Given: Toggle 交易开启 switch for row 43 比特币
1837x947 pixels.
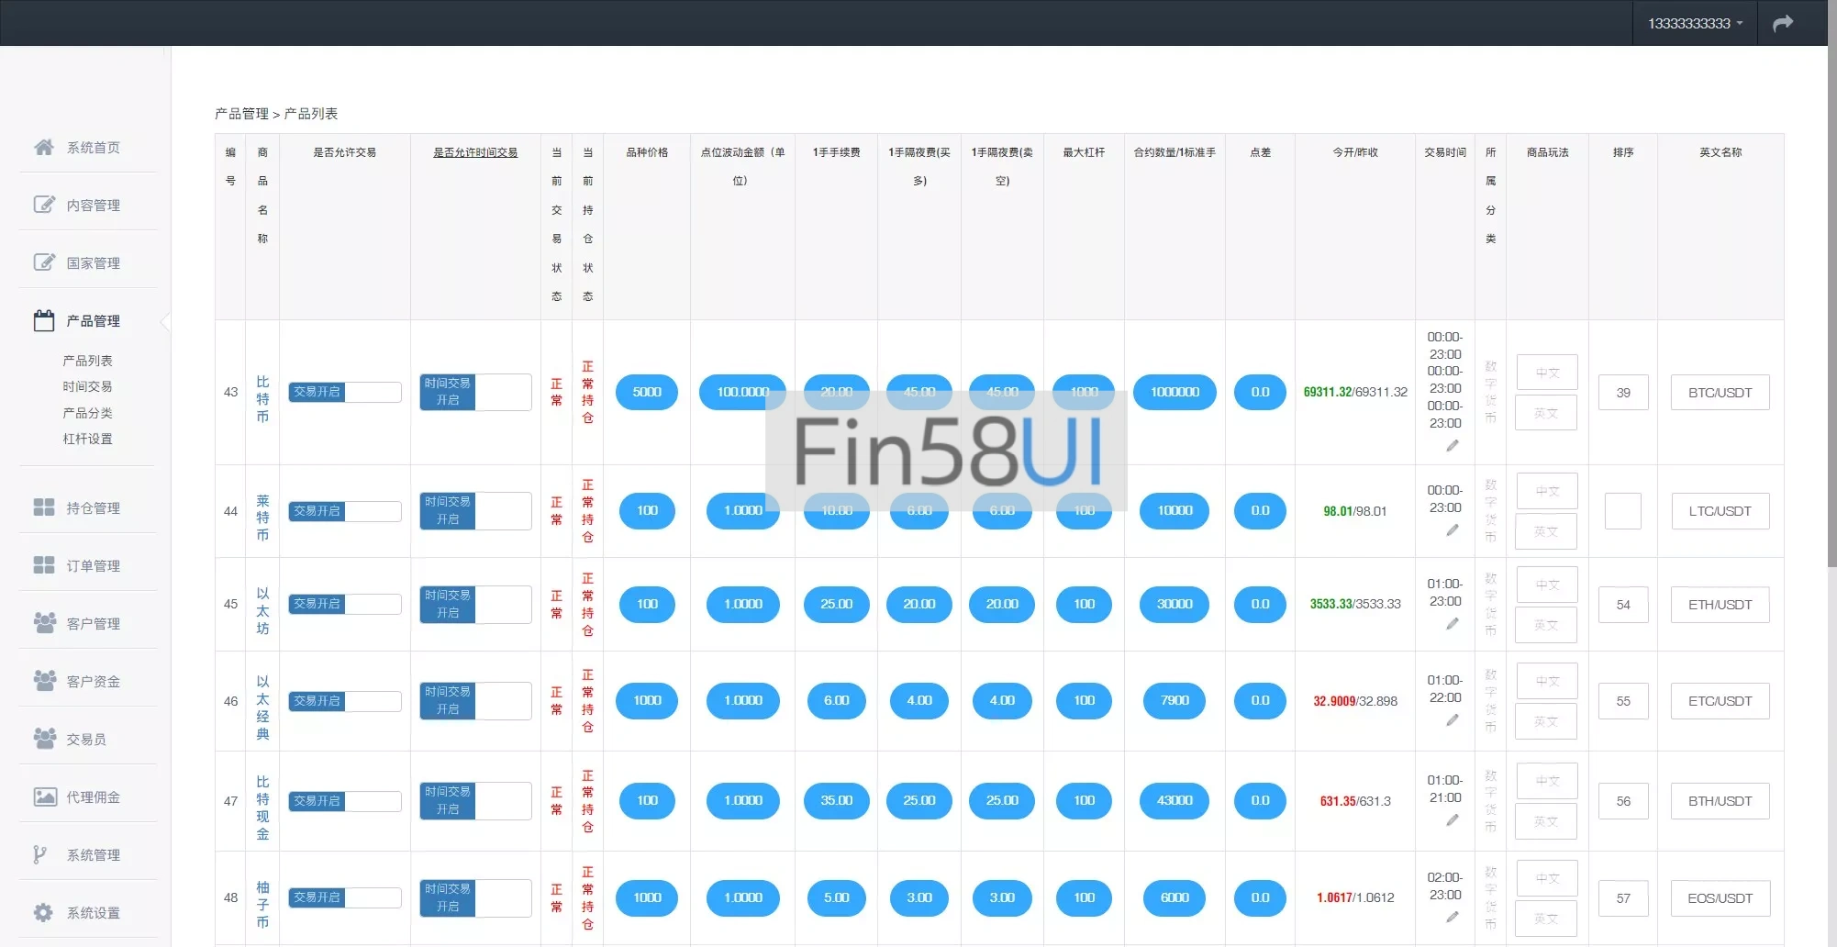Looking at the screenshot, I should [x=345, y=392].
